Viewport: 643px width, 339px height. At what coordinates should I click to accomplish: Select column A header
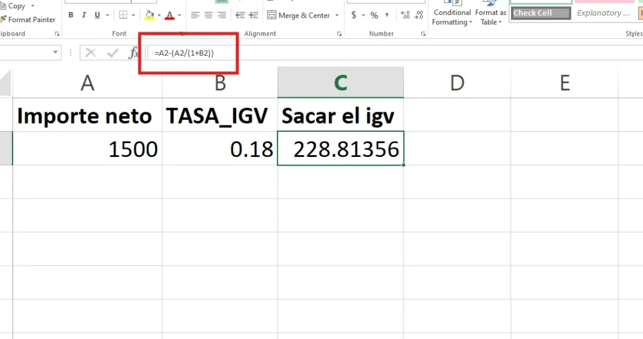click(x=87, y=83)
